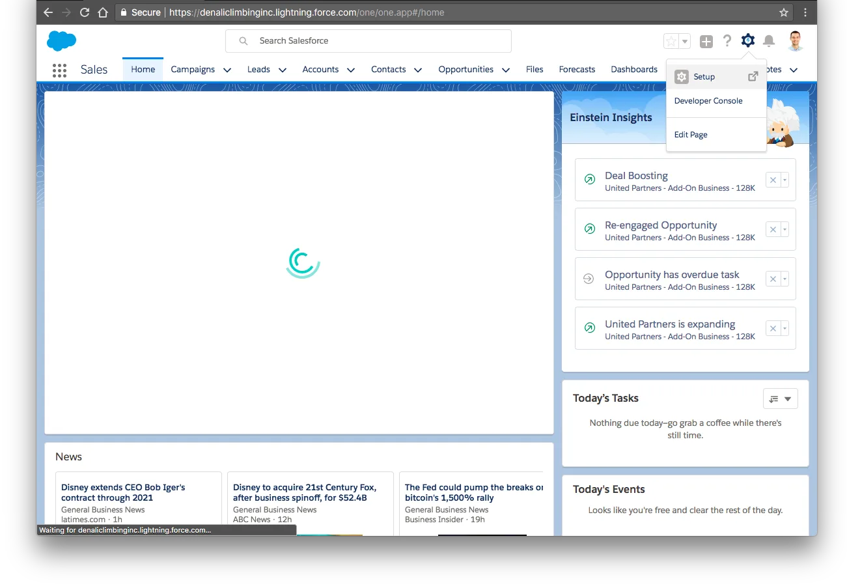Image resolution: width=847 pixels, height=588 pixels.
Task: Open Setup in a new window via external-link icon
Action: click(753, 76)
